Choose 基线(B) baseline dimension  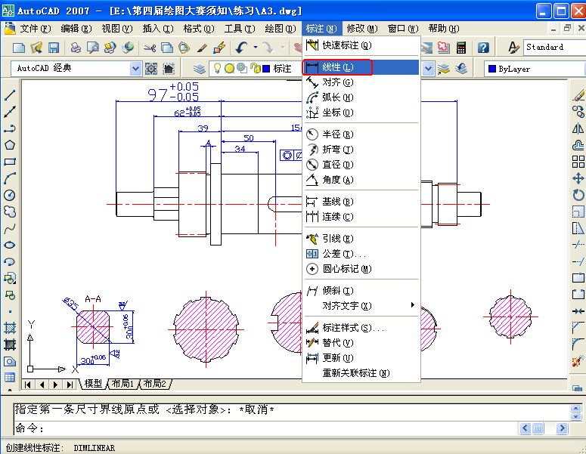(361, 202)
